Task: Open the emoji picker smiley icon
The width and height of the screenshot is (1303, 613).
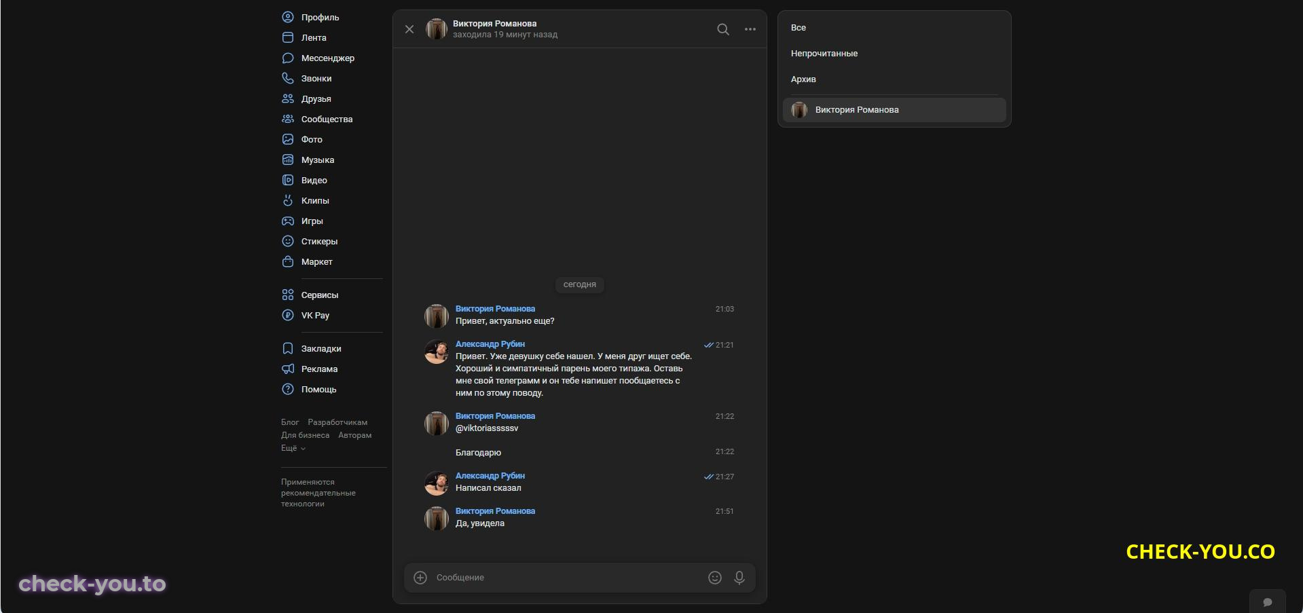Action: (715, 577)
